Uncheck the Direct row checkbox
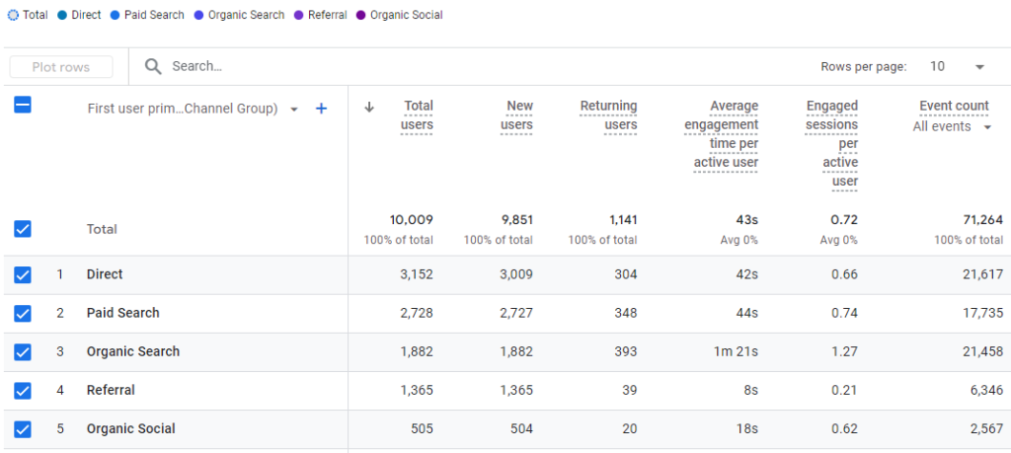The height and width of the screenshot is (453, 1011). pos(23,275)
